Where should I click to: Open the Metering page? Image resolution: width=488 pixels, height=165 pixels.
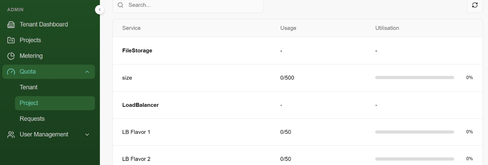[x=31, y=56]
